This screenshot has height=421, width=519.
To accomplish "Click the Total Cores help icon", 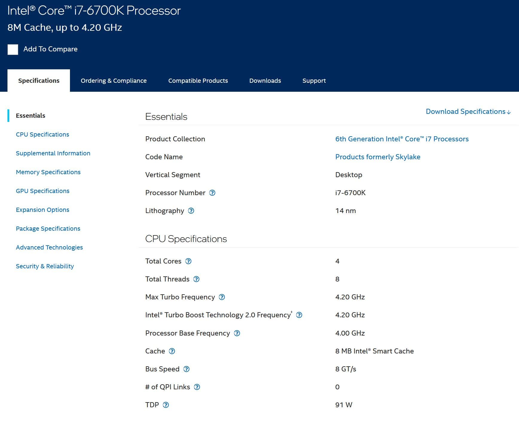I will 188,261.
